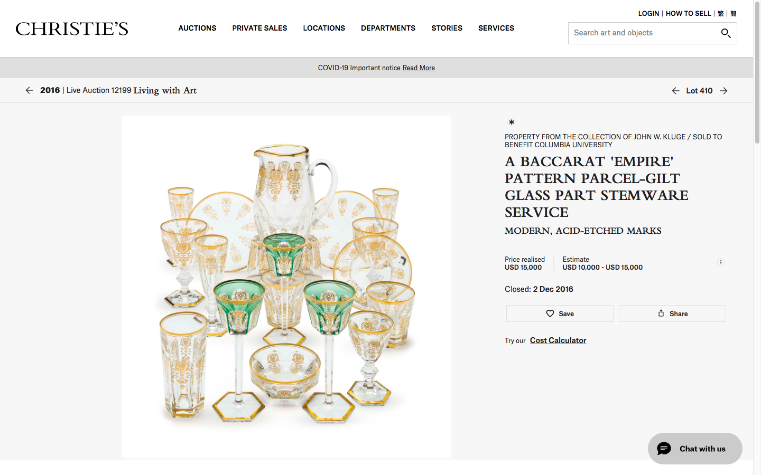This screenshot has width=761, height=475.
Task: Click the estimate info icon
Action: [720, 262]
